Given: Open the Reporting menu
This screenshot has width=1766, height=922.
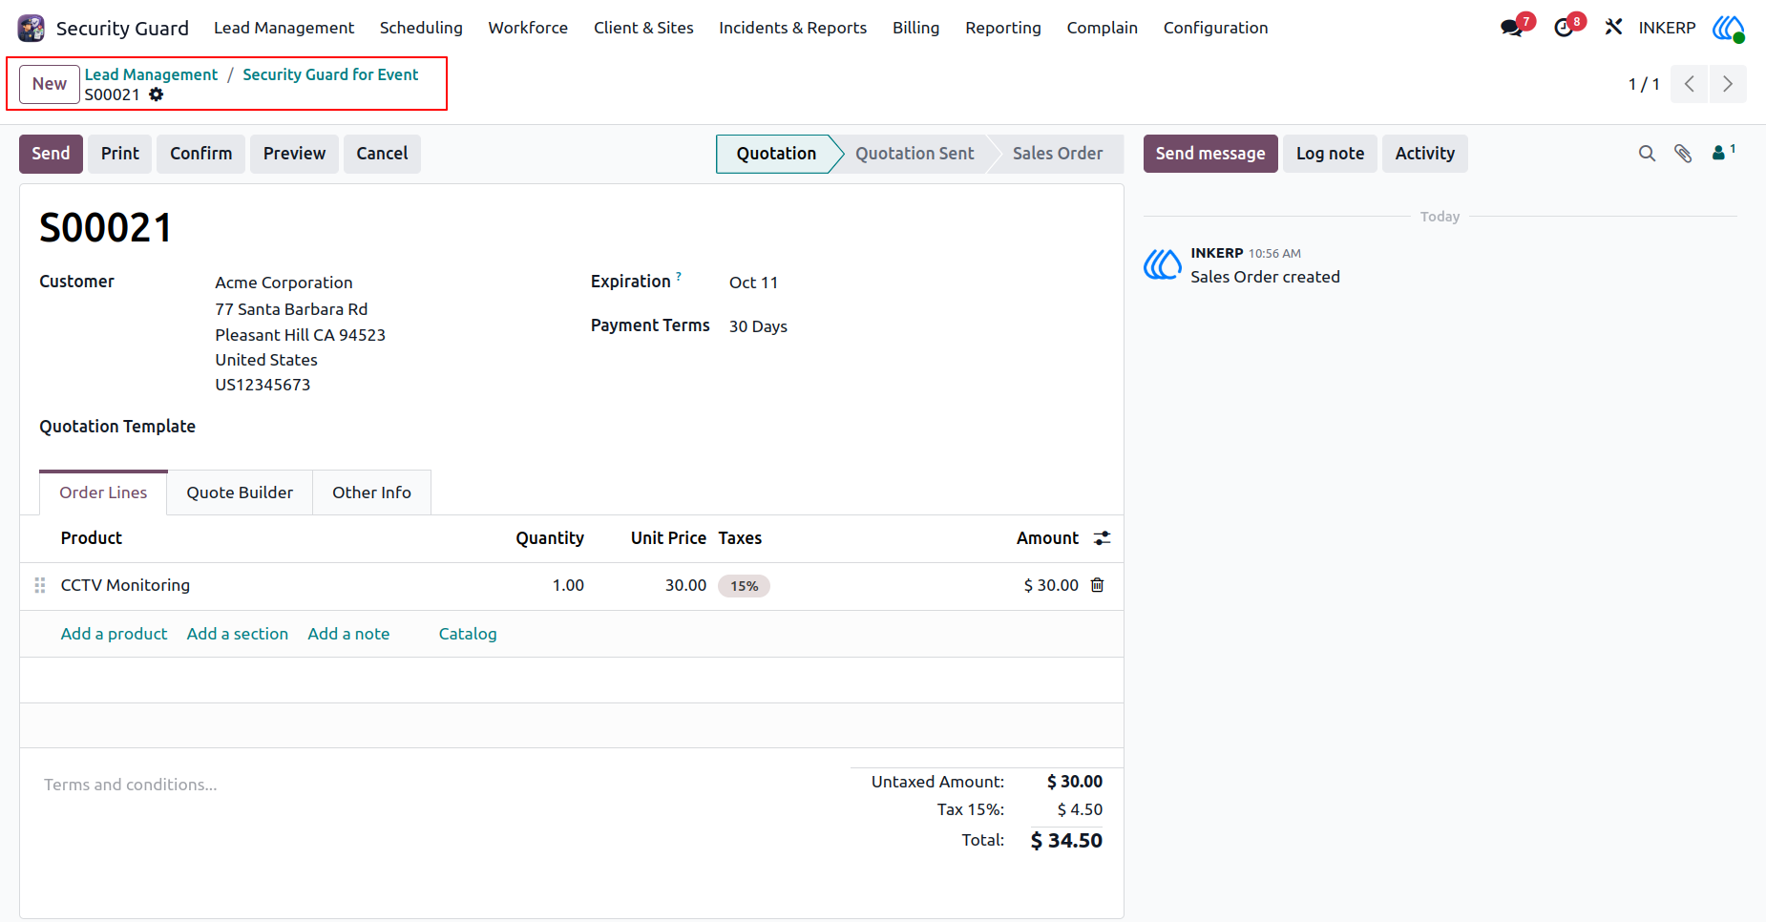Looking at the screenshot, I should point(1002,28).
